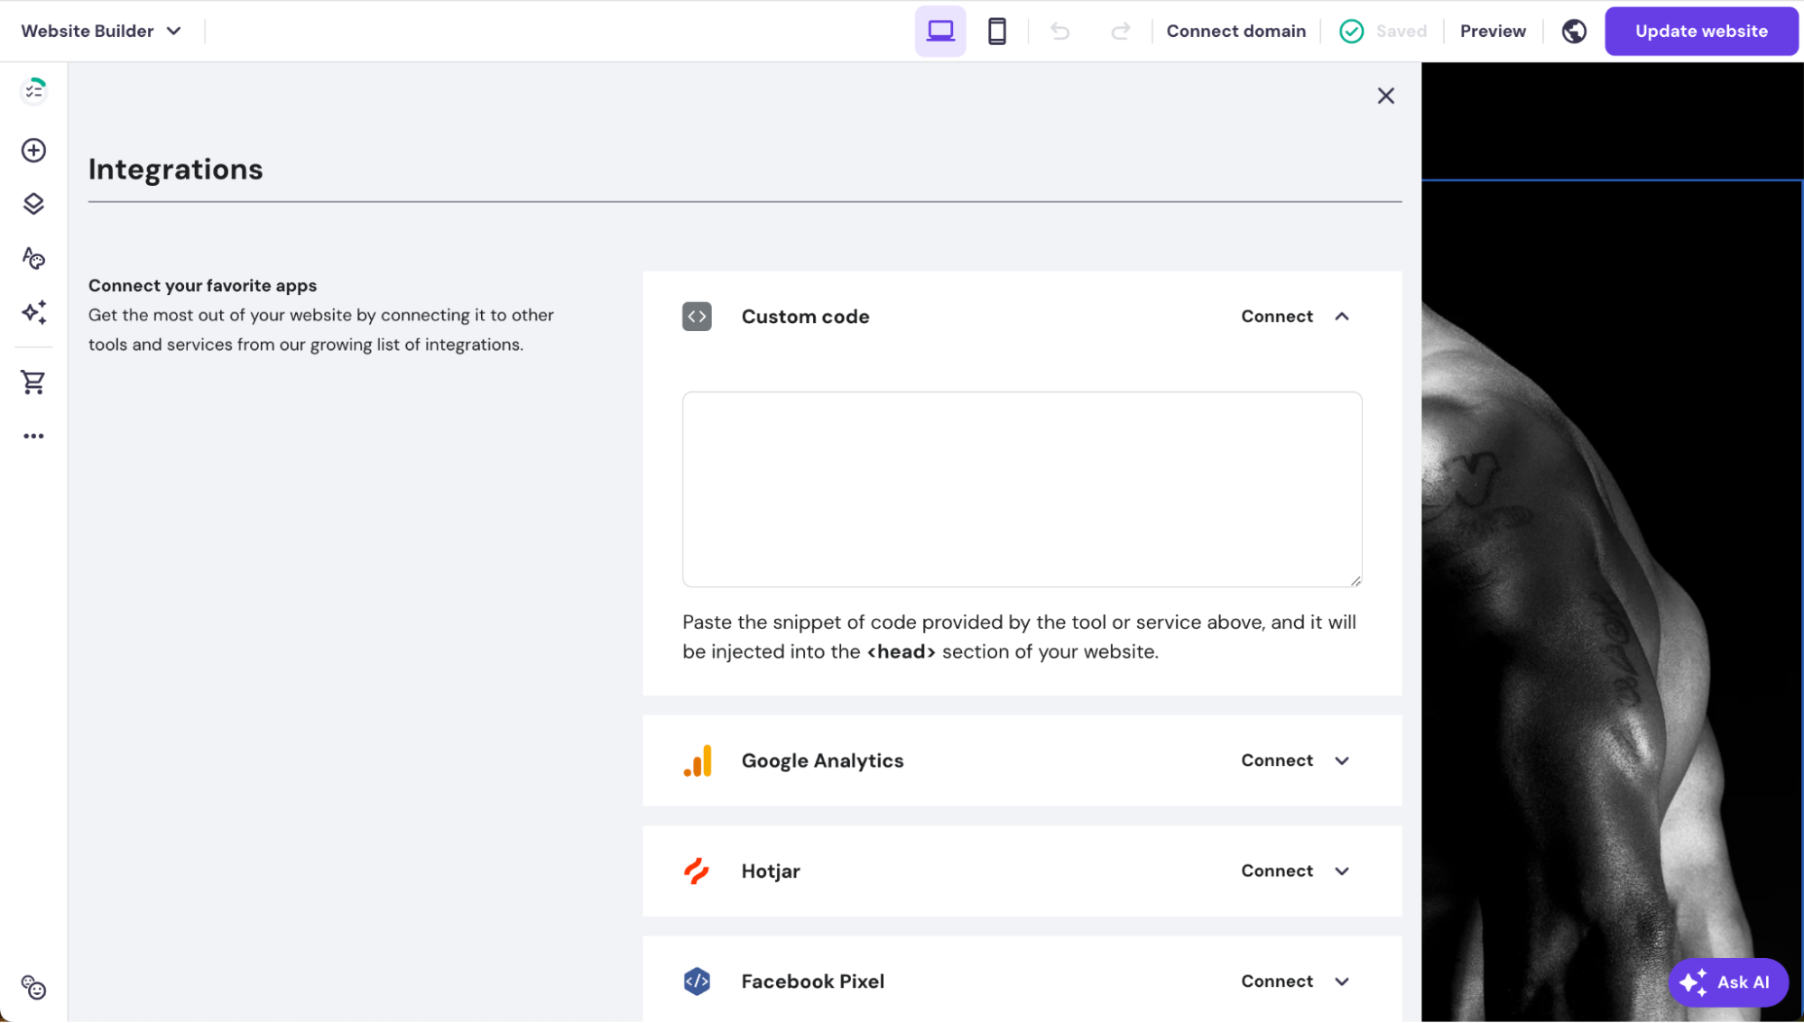Switch to mobile view
The width and height of the screenshot is (1804, 1023).
[x=996, y=31]
